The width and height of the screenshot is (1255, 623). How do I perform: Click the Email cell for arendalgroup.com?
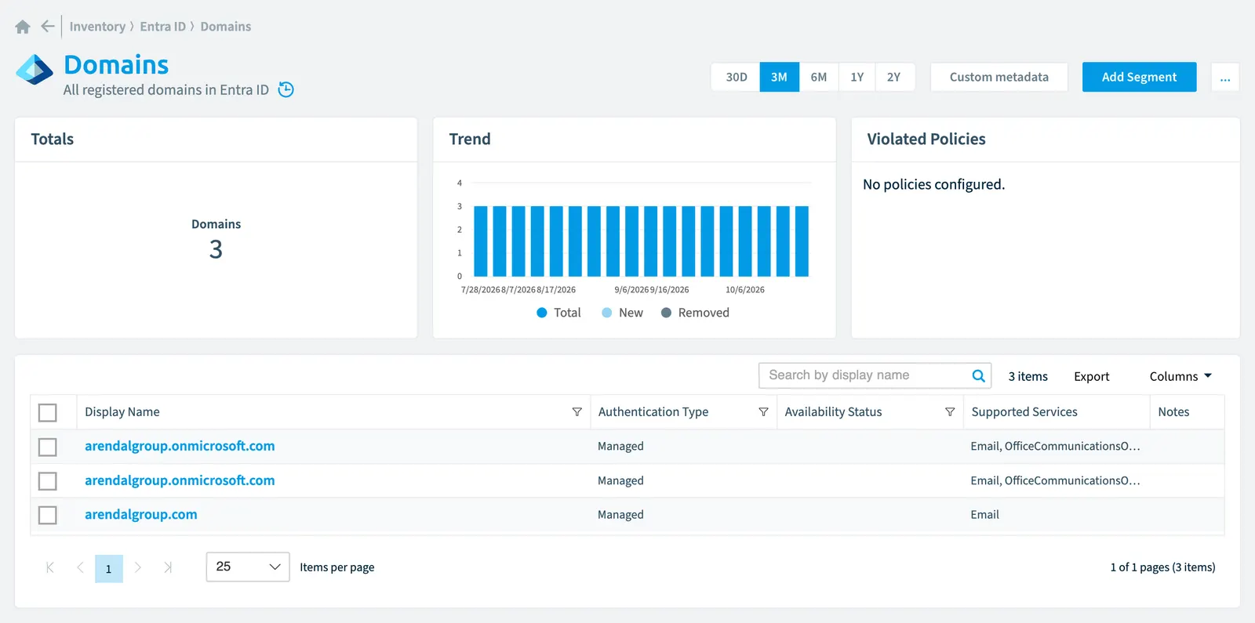coord(984,515)
